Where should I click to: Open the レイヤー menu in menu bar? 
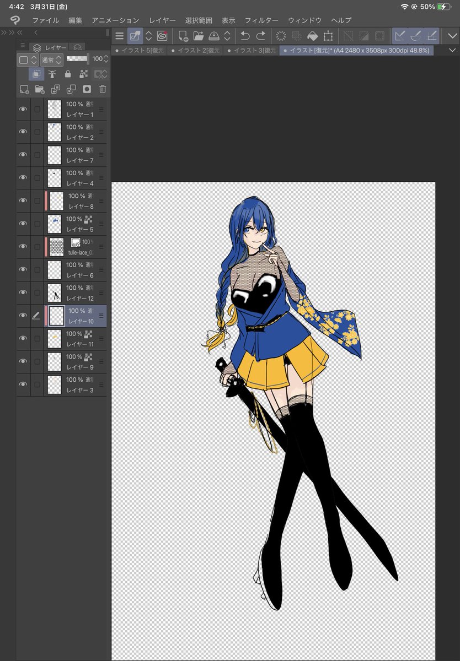coord(163,20)
